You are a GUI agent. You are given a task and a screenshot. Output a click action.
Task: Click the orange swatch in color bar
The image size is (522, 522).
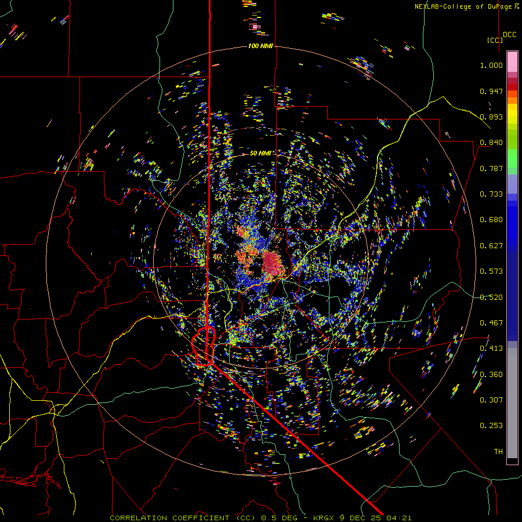(512, 100)
